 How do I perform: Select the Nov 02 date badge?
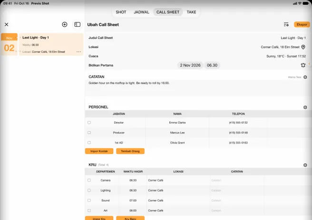[9, 44]
